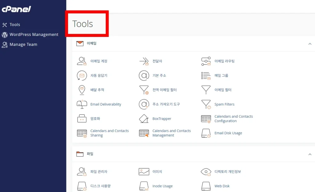315x192 pixels.
Task: Click Calendars and Contacts Management link
Action: (x=172, y=133)
